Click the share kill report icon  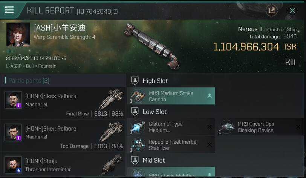click(272, 10)
